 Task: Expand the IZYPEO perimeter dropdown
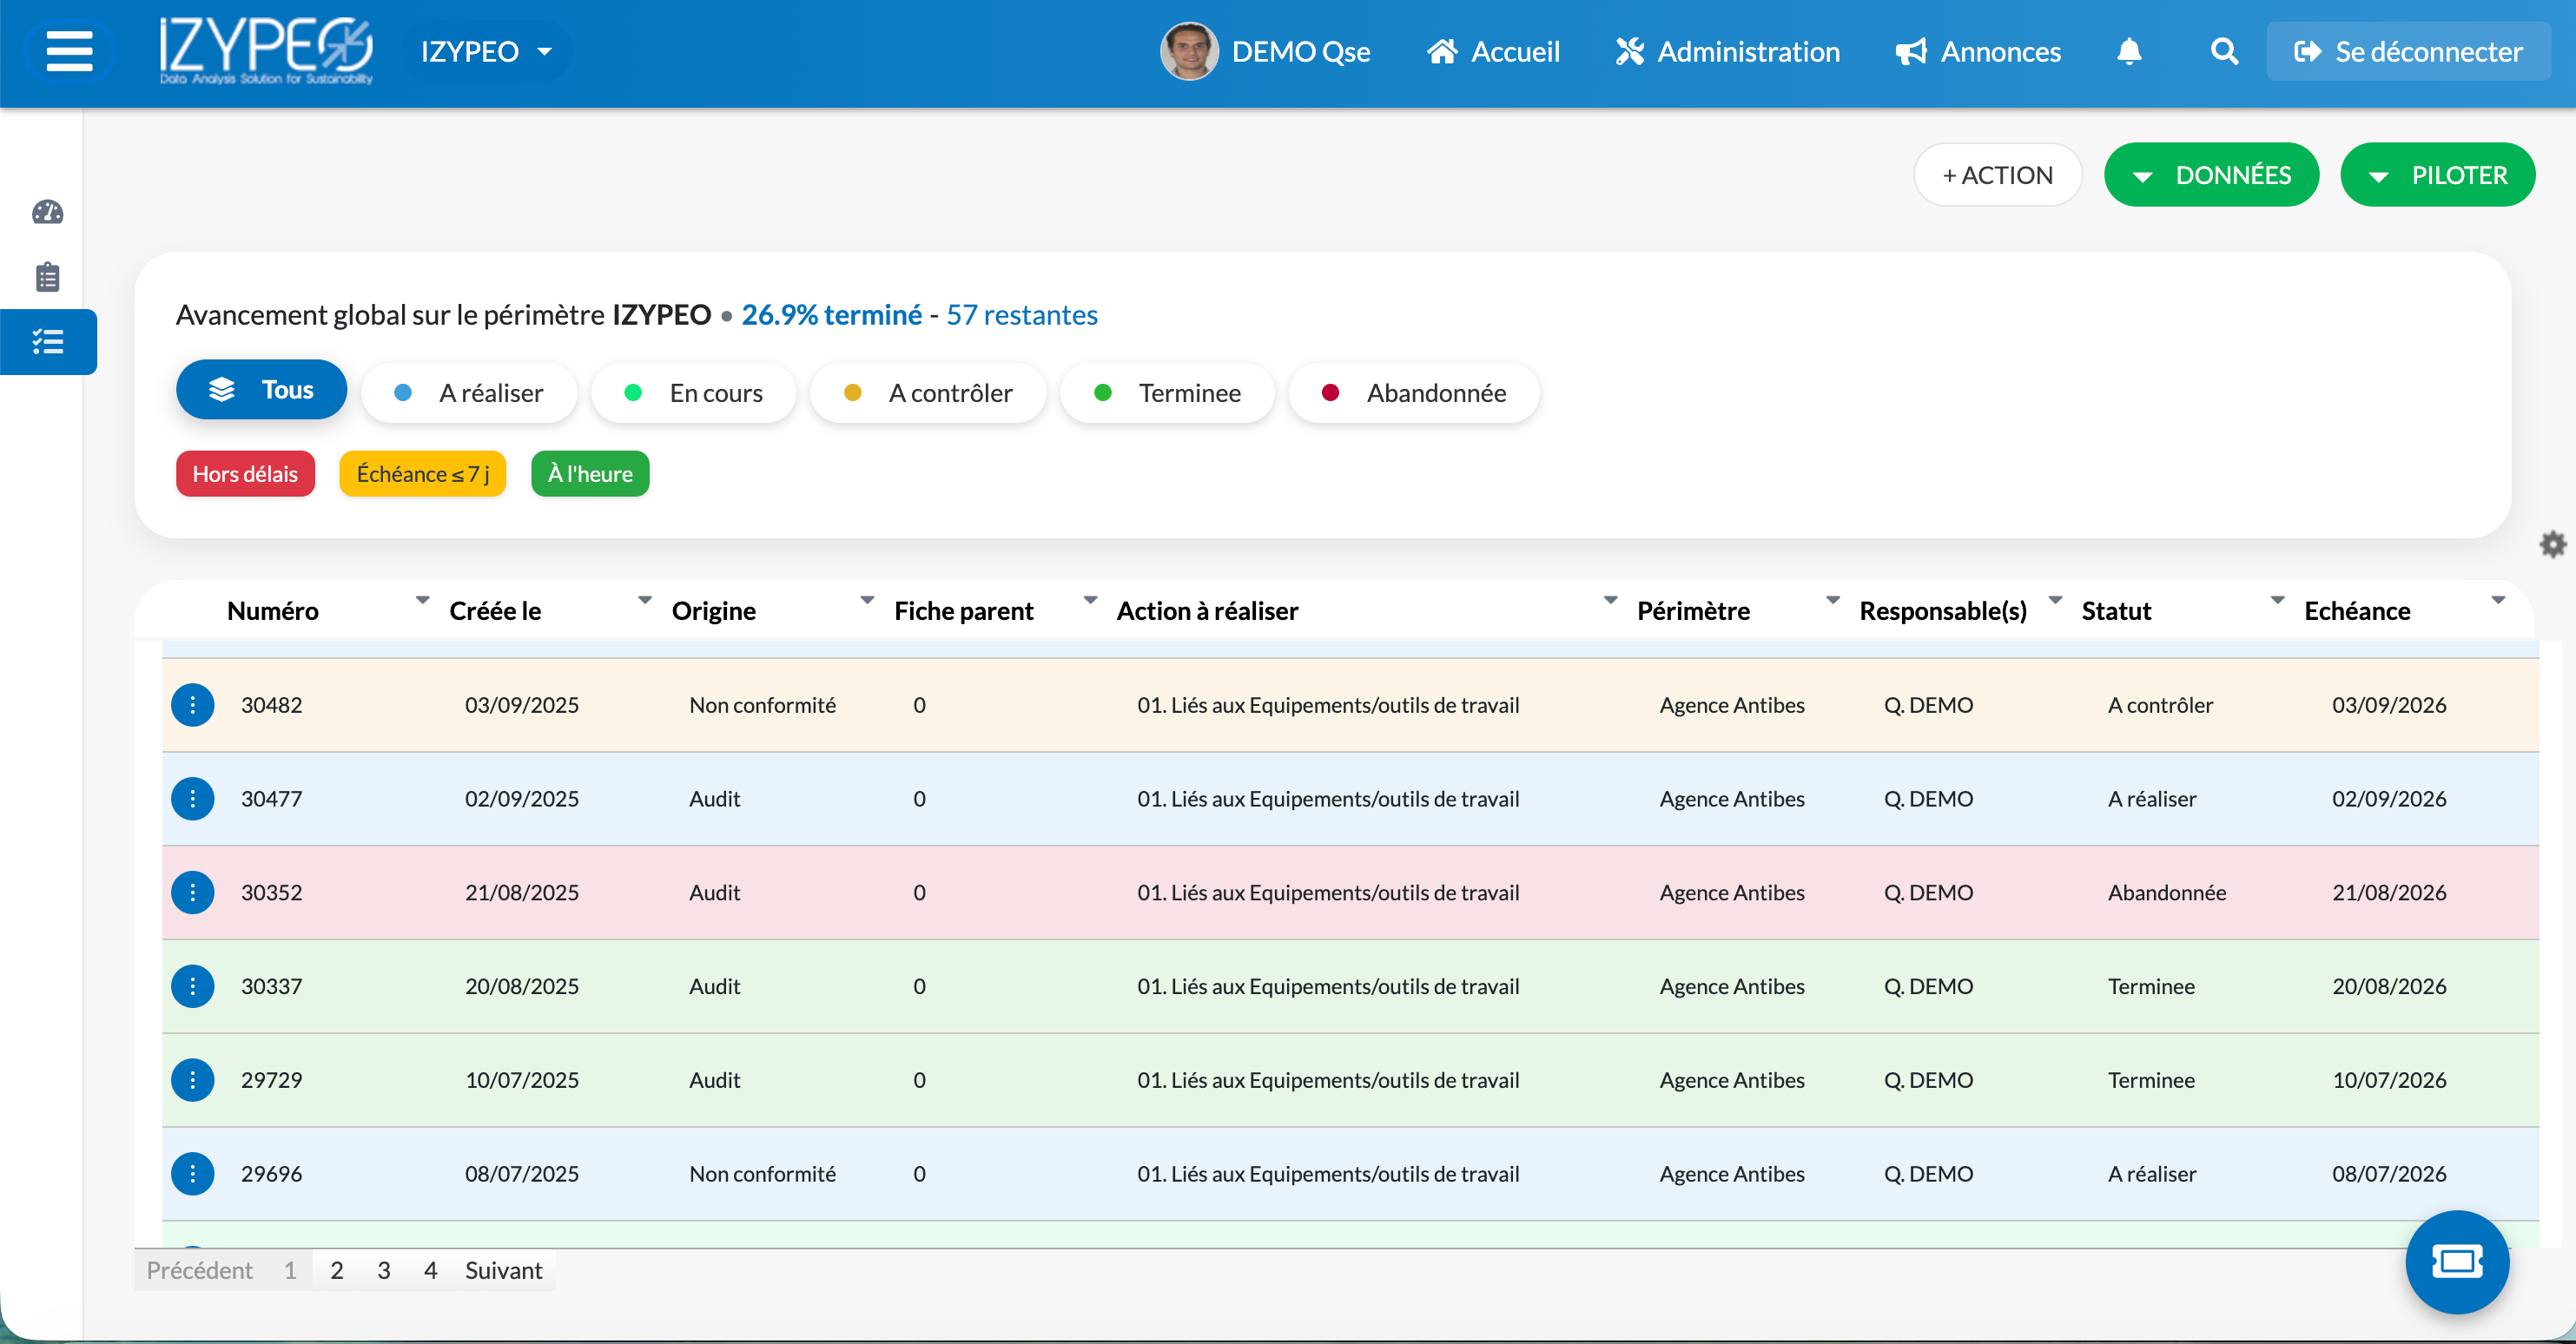click(487, 51)
